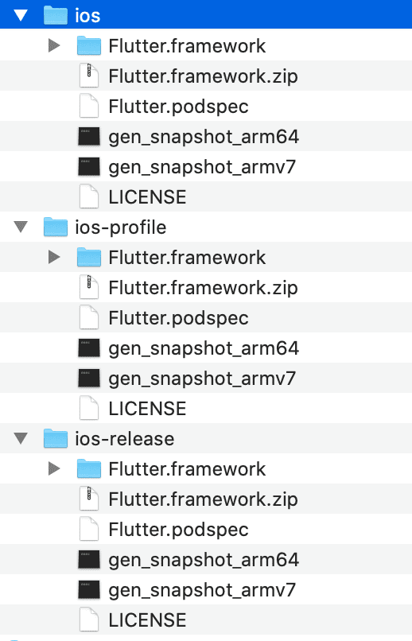412x641 pixels.
Task: Expand Flutter.framework inside ios-profile
Action: (54, 257)
